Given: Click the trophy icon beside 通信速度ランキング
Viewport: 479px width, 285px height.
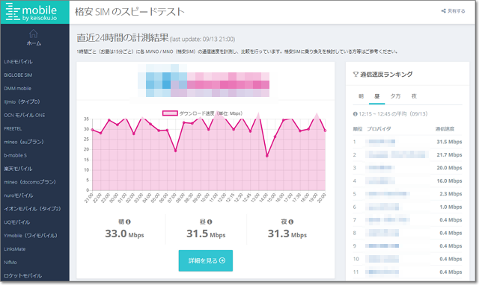Looking at the screenshot, I should pos(356,74).
